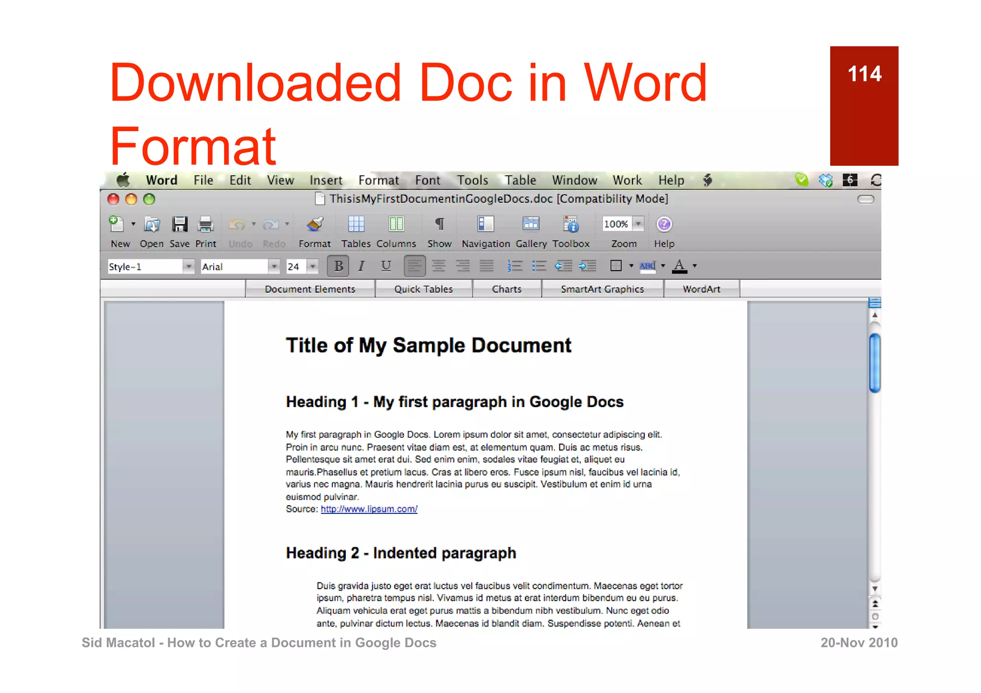Open the SmartArt Graphics tab
Viewport: 981px width, 693px height.
coord(602,289)
